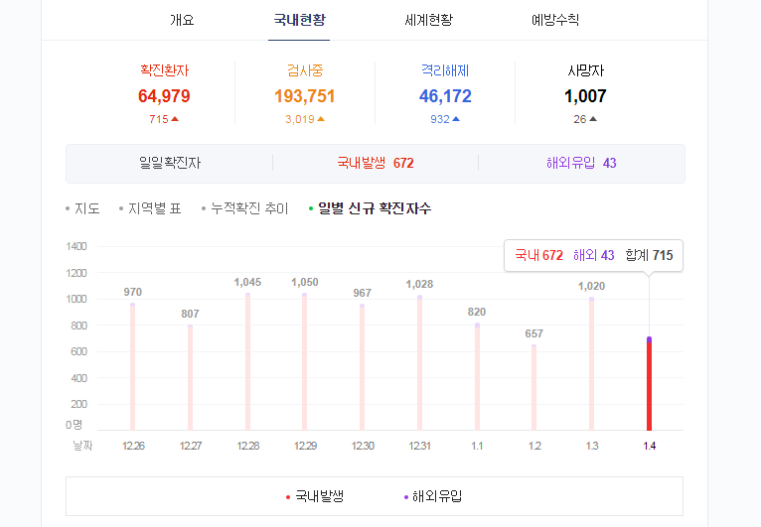Select the 12.30 bar labeled 967
Viewport: 761px width, 527px height.
point(362,367)
